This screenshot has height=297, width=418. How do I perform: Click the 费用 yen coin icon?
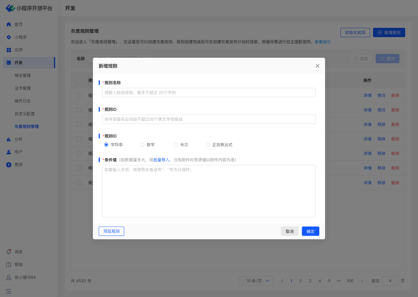tap(9, 165)
